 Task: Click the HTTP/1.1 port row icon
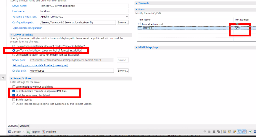(x=140, y=28)
